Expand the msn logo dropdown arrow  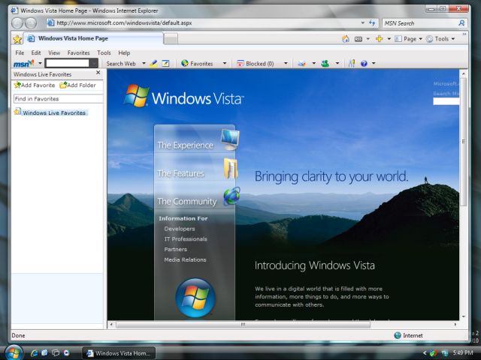coord(40,63)
